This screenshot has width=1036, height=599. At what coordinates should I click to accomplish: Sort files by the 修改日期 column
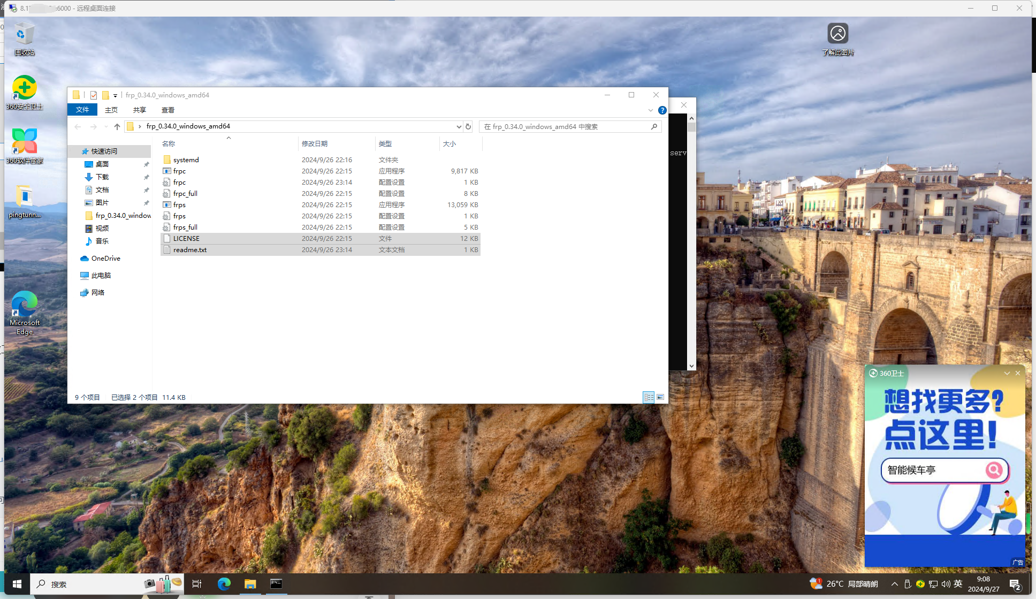(337, 143)
